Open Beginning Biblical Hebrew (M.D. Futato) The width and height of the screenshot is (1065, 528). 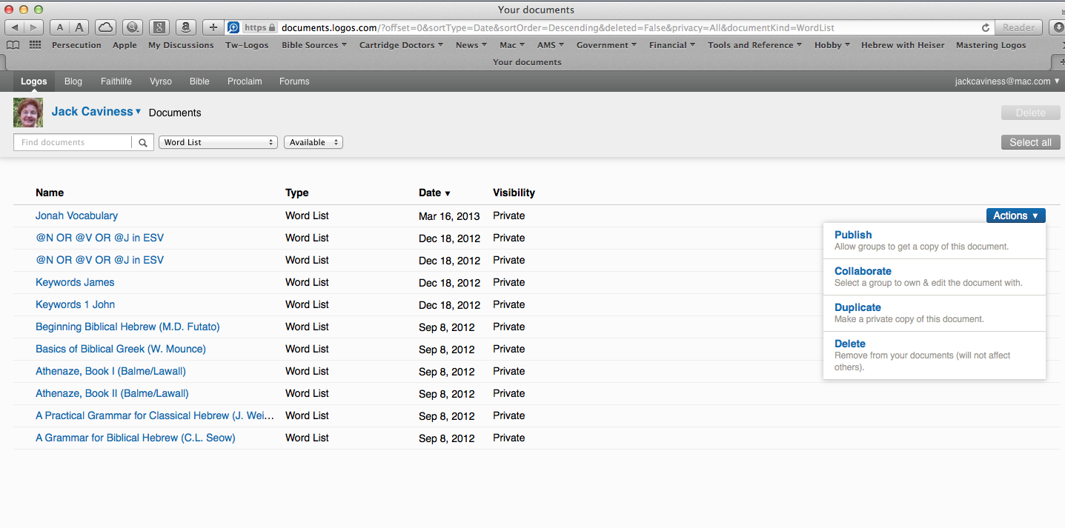tap(127, 327)
